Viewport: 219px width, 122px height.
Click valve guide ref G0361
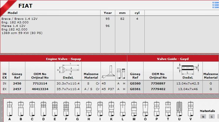135,89
